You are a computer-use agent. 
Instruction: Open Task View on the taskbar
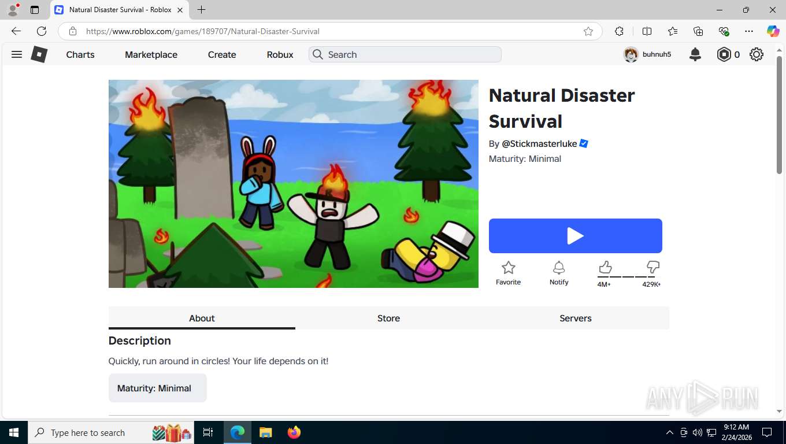tap(208, 432)
